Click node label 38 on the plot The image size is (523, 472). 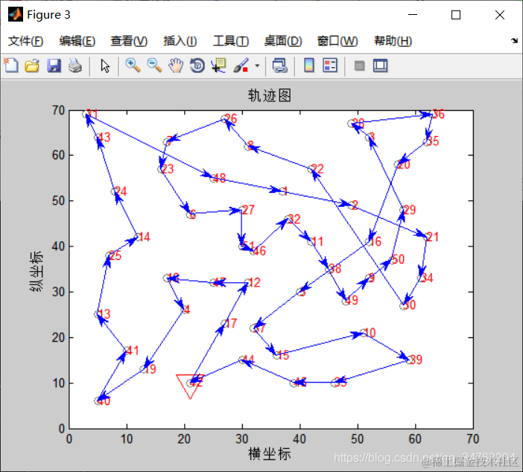(x=335, y=269)
